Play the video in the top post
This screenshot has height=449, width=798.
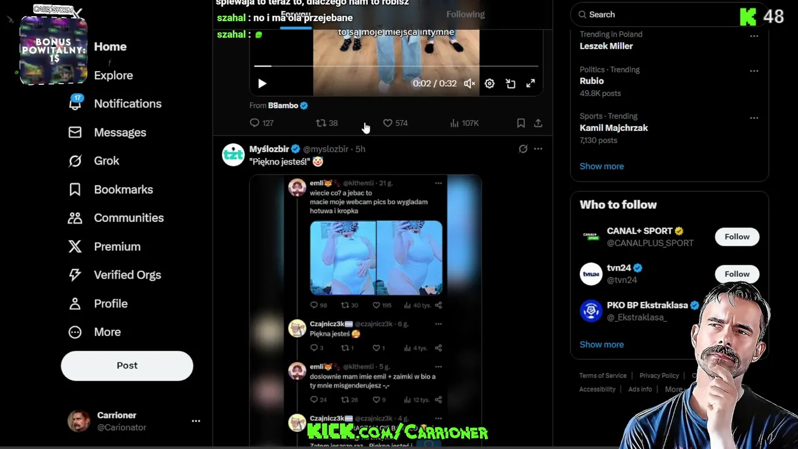tap(262, 84)
